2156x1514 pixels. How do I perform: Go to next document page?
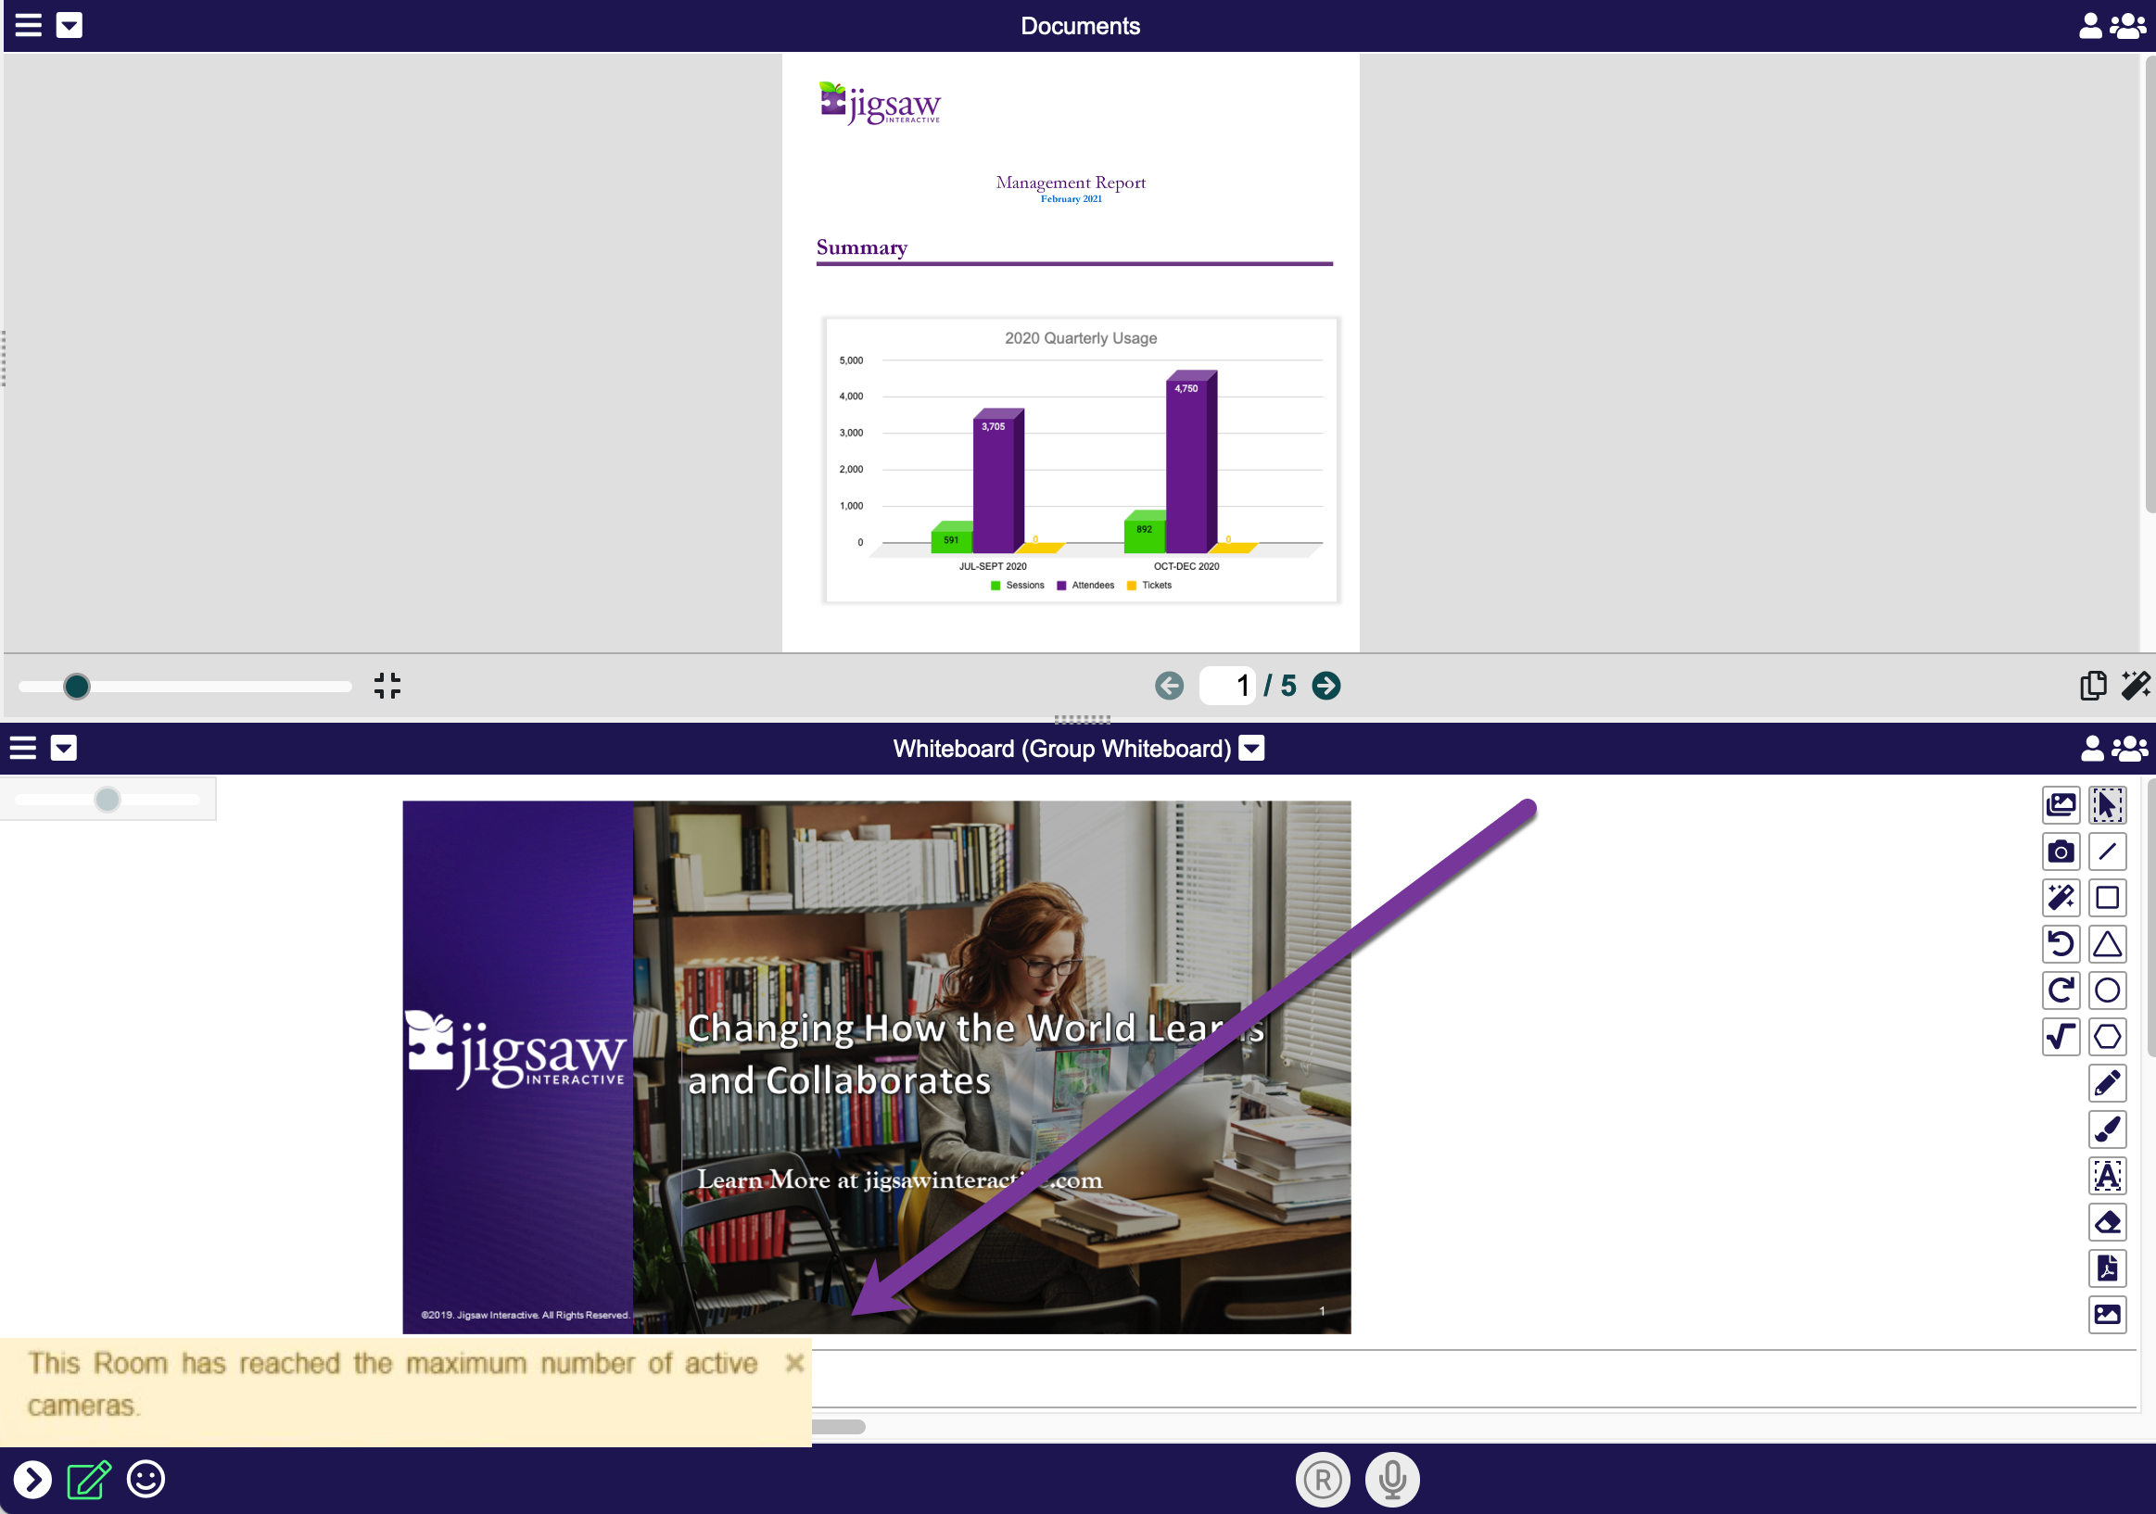click(1325, 686)
